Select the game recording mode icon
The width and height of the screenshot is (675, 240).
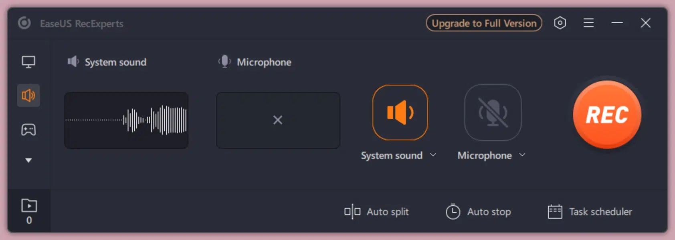pyautogui.click(x=28, y=130)
